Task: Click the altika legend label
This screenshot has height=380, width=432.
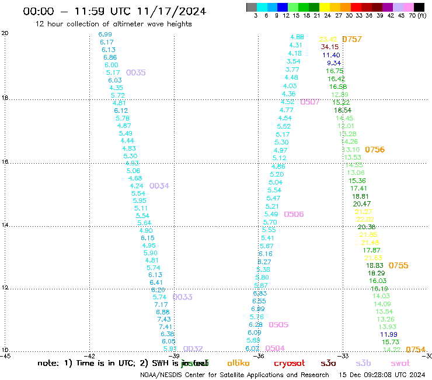Action: pos(238,363)
